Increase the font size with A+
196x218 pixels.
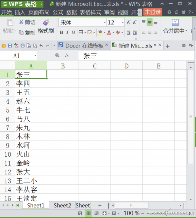(x=128, y=22)
